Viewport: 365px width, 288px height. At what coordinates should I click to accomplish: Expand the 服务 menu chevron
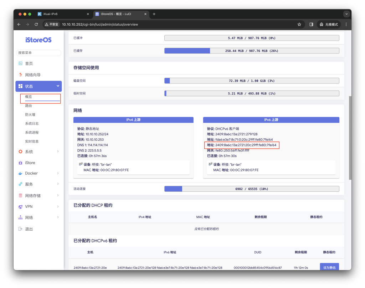(x=58, y=184)
